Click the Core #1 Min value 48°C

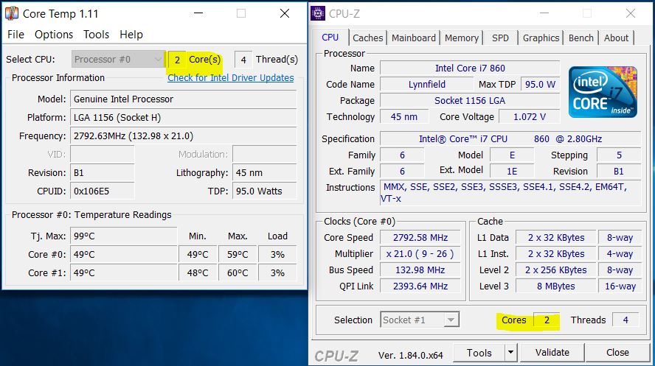click(198, 273)
